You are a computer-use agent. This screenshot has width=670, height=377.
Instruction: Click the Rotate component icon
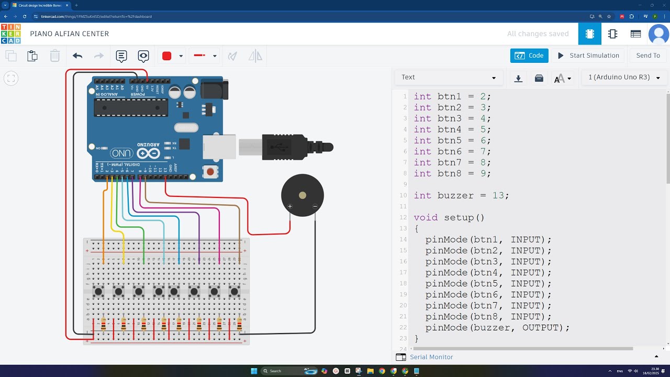[232, 56]
